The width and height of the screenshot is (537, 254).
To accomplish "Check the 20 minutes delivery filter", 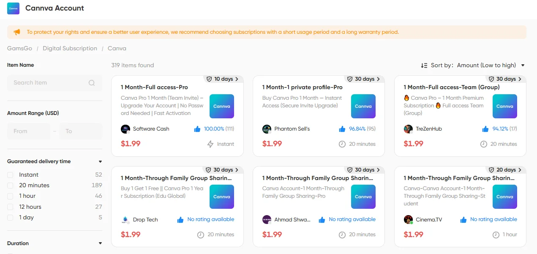I will (10, 185).
